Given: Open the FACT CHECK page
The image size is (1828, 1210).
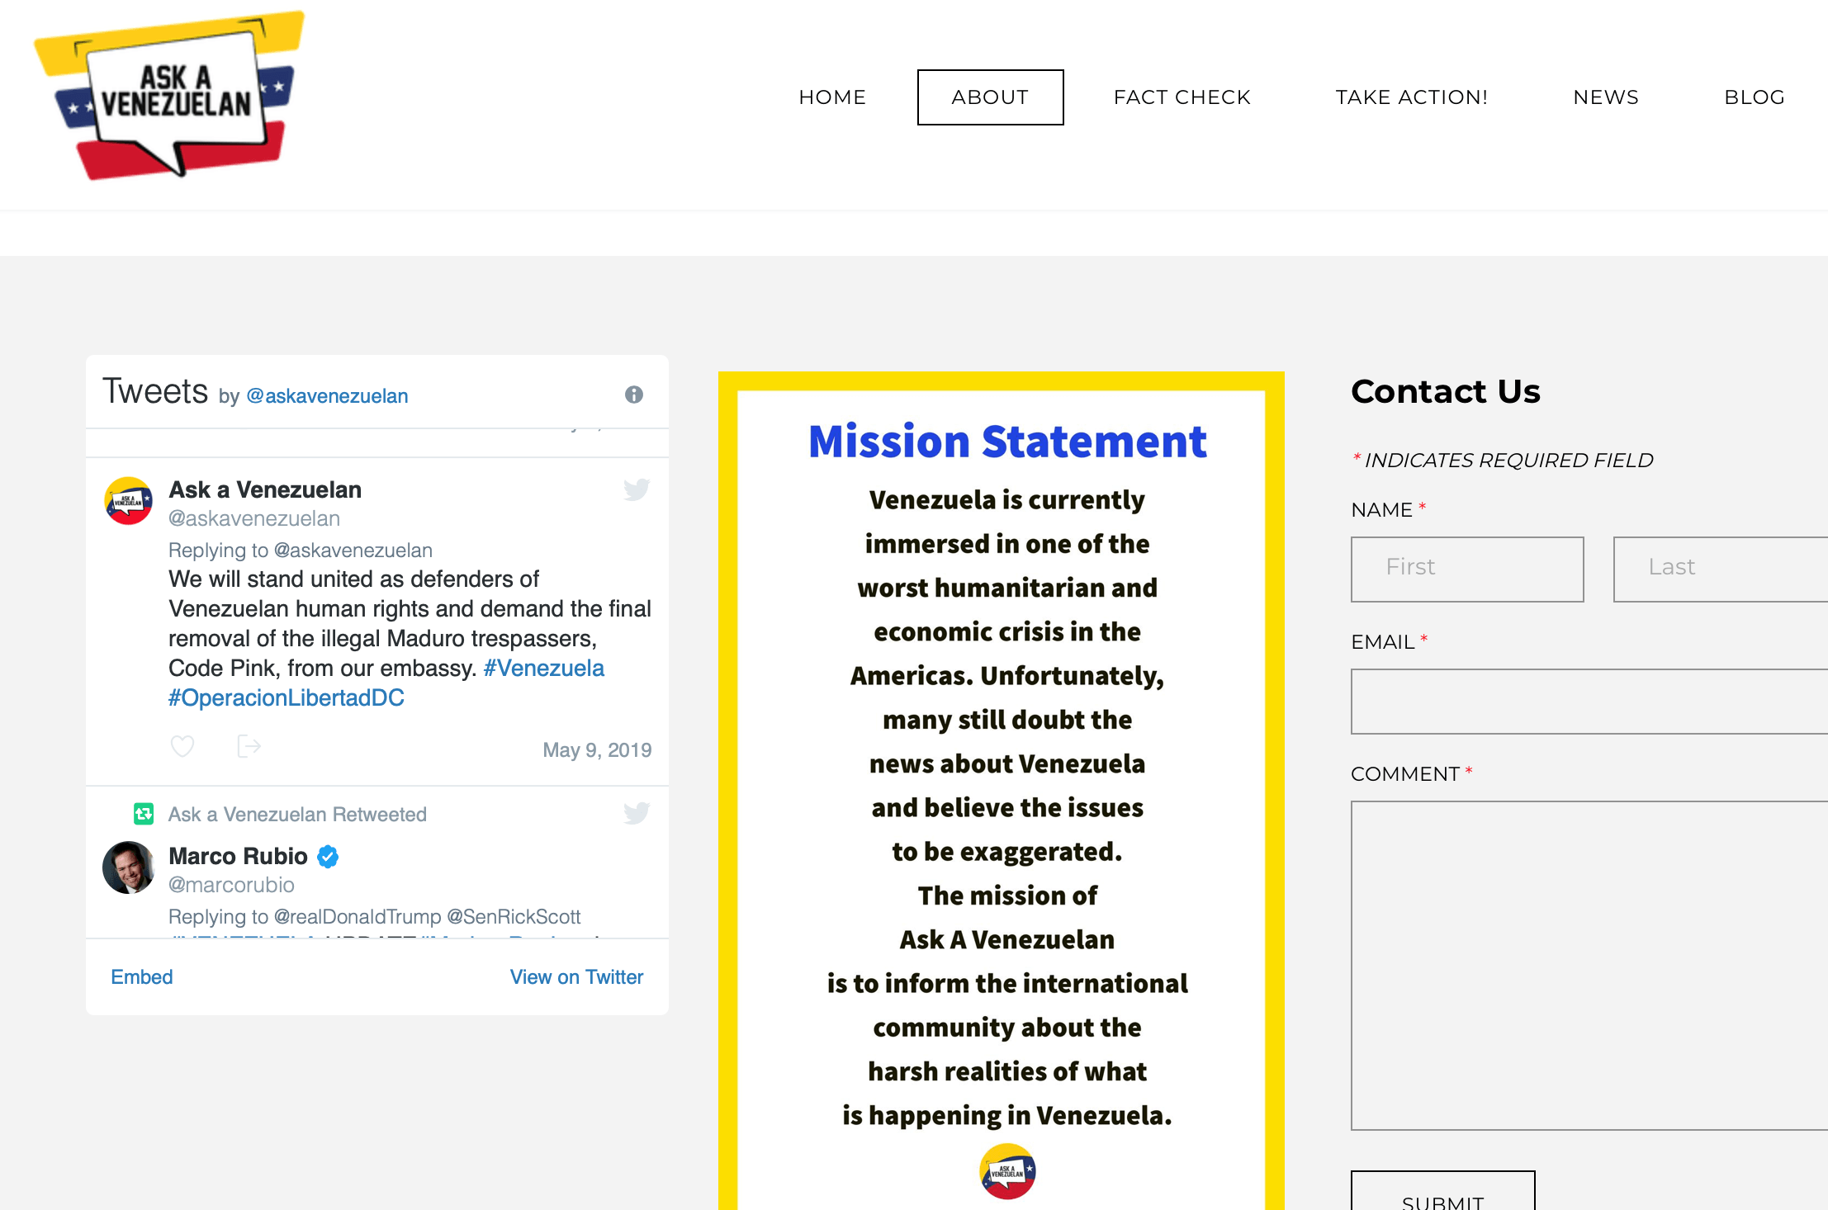Looking at the screenshot, I should point(1182,97).
